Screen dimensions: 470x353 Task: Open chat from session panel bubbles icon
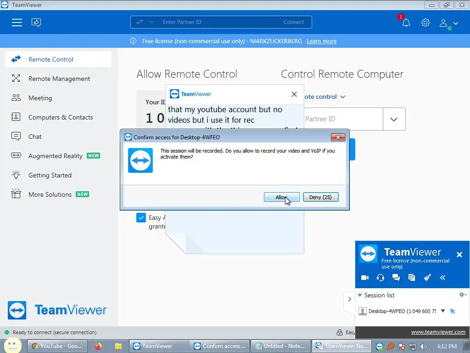coord(396,278)
